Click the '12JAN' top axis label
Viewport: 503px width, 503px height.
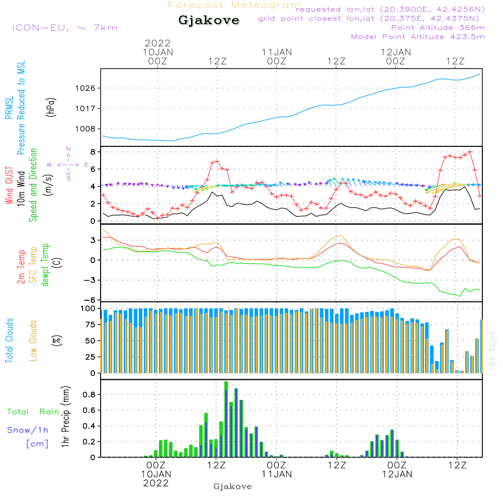pyautogui.click(x=395, y=52)
